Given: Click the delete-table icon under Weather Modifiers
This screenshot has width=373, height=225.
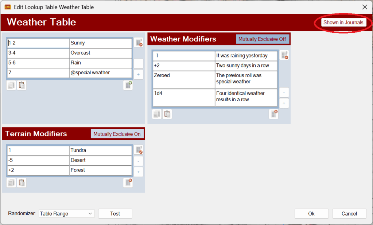Looking at the screenshot, I should tap(273, 114).
